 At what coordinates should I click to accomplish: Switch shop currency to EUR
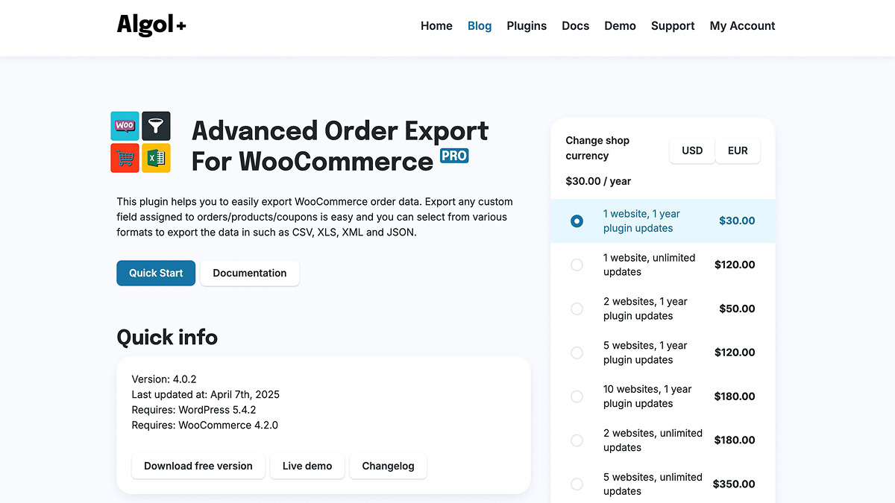tap(738, 151)
